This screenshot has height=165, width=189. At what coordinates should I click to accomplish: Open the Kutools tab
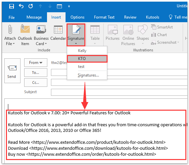tap(153, 17)
